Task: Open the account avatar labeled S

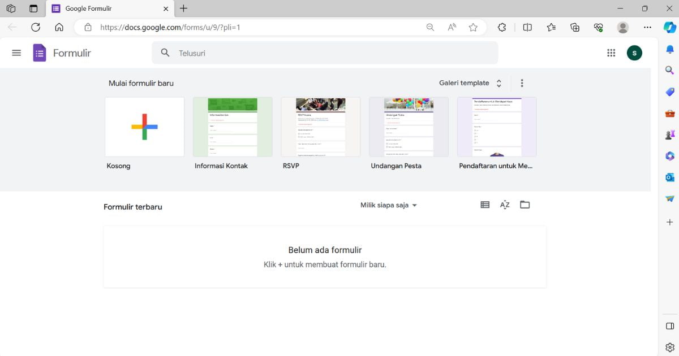Action: click(634, 53)
